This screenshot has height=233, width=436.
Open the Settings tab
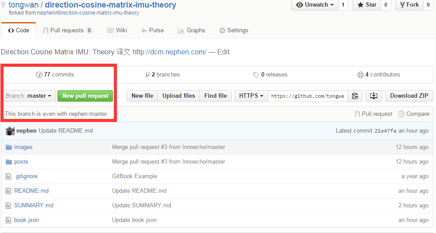point(233,31)
